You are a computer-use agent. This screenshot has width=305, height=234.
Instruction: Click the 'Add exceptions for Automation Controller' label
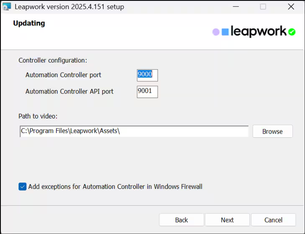(x=115, y=187)
